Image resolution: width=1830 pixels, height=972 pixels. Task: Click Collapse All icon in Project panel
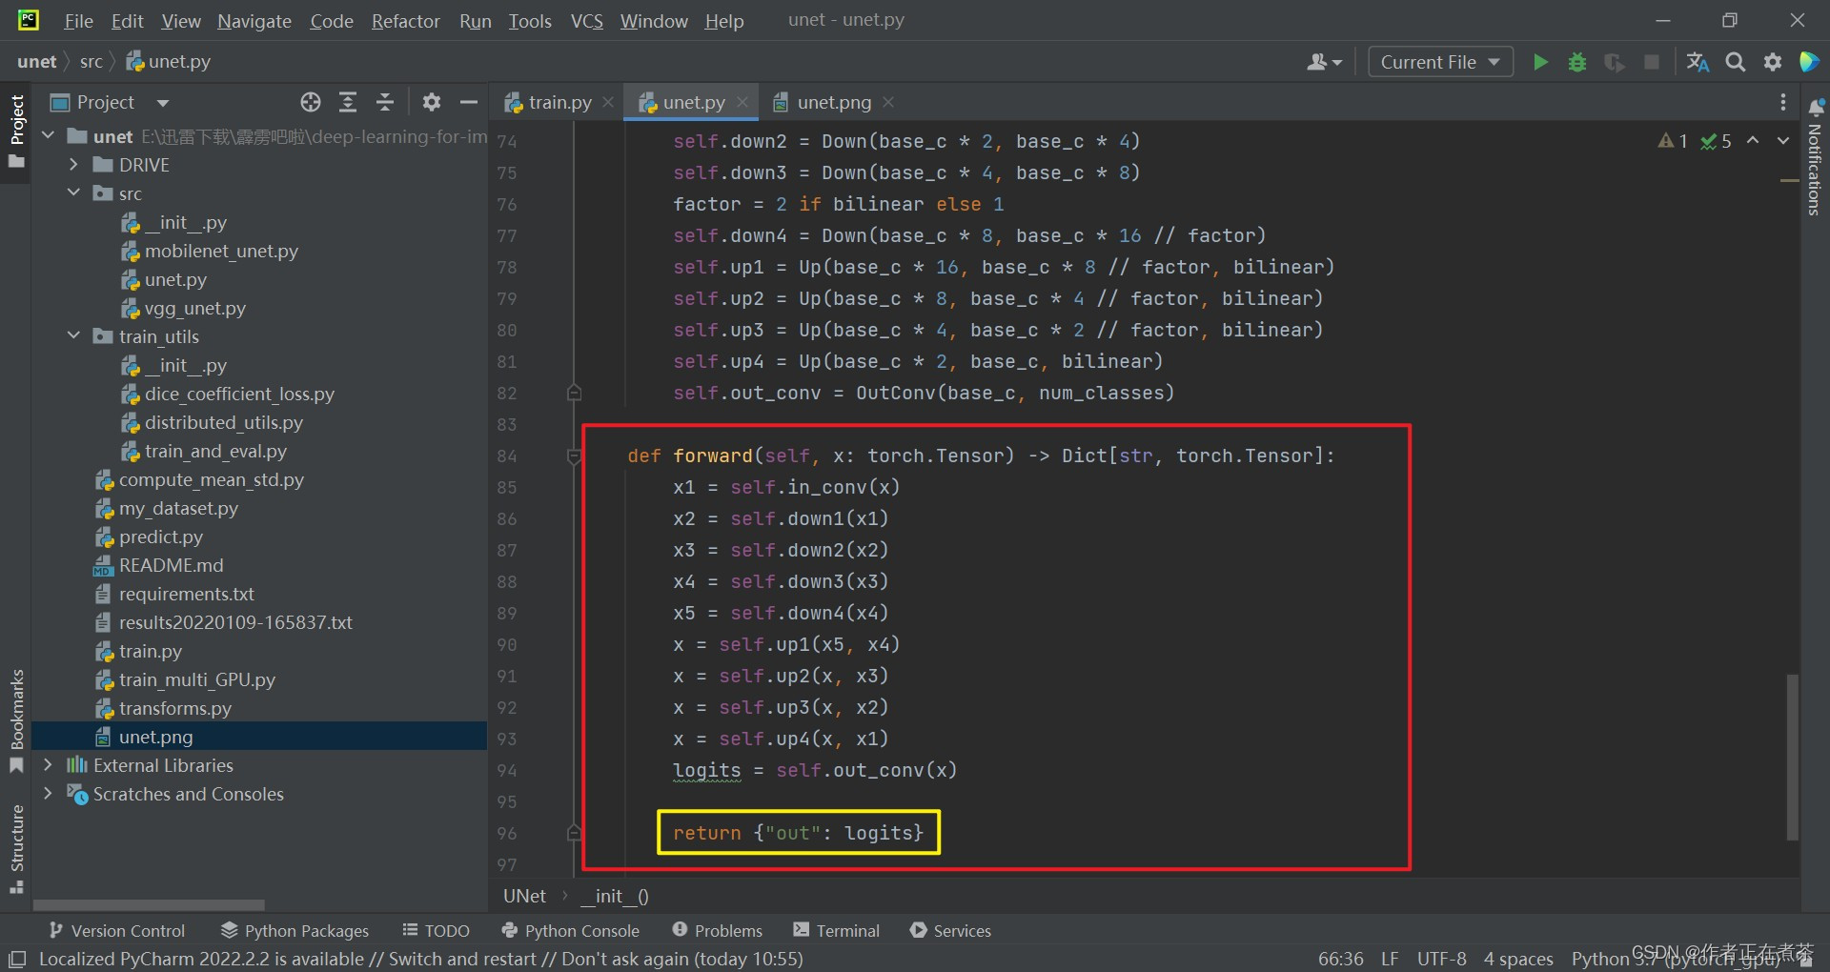(x=385, y=102)
